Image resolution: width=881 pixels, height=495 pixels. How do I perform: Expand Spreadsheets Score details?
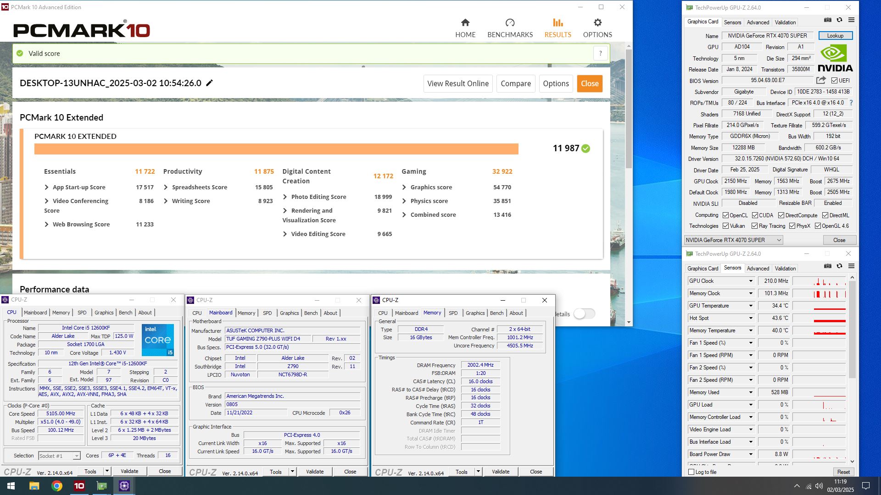[166, 187]
